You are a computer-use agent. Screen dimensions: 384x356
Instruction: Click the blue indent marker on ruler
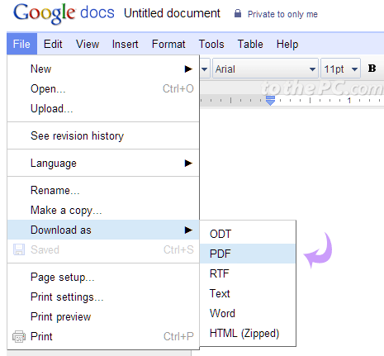[x=271, y=101]
